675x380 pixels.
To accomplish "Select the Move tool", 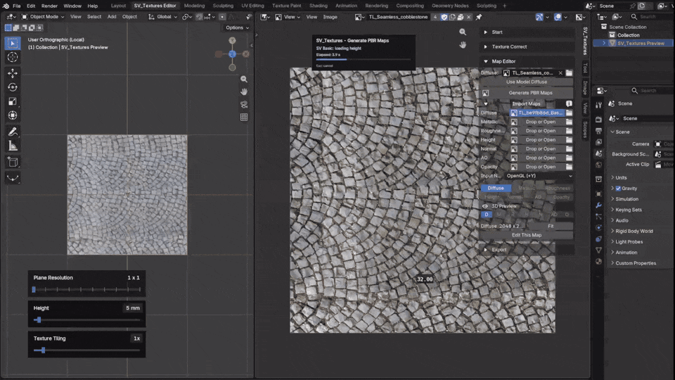I will point(13,72).
